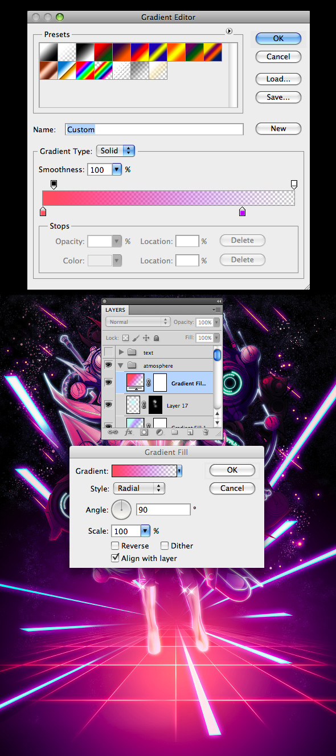Lock all padlock icon
This screenshot has height=756, width=336.
coord(156,338)
